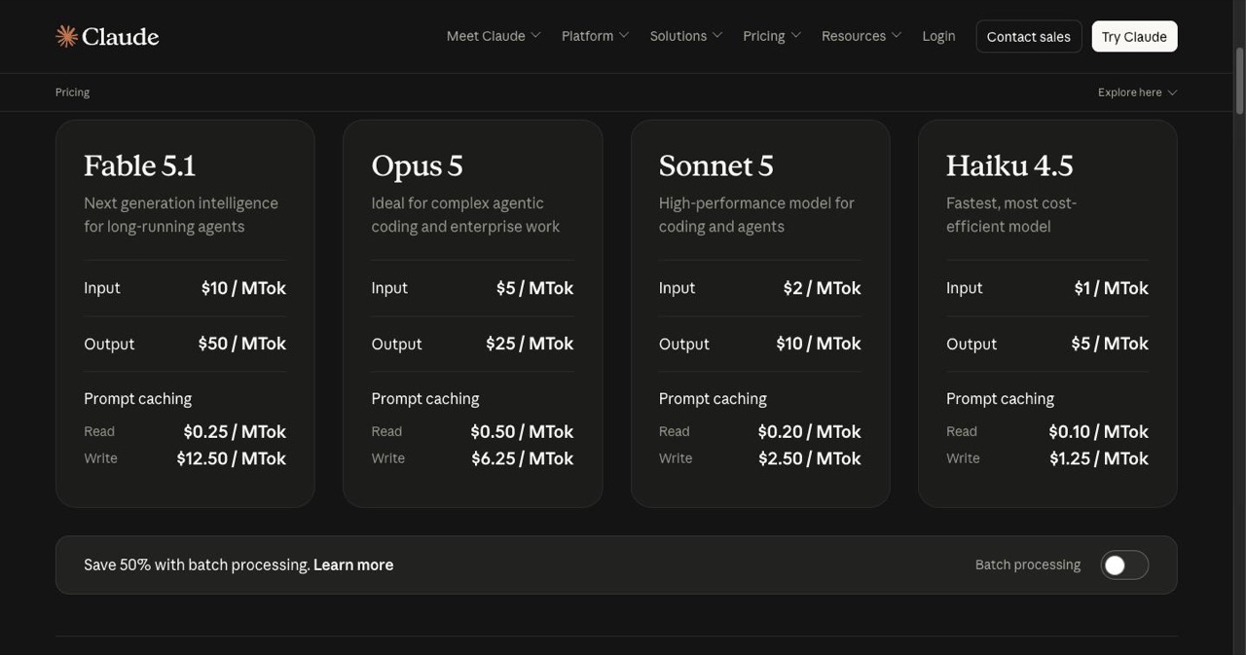The width and height of the screenshot is (1246, 655).
Task: Click the Prompt caching label in the Haiku 4.5 card
Action: pyautogui.click(x=1000, y=399)
